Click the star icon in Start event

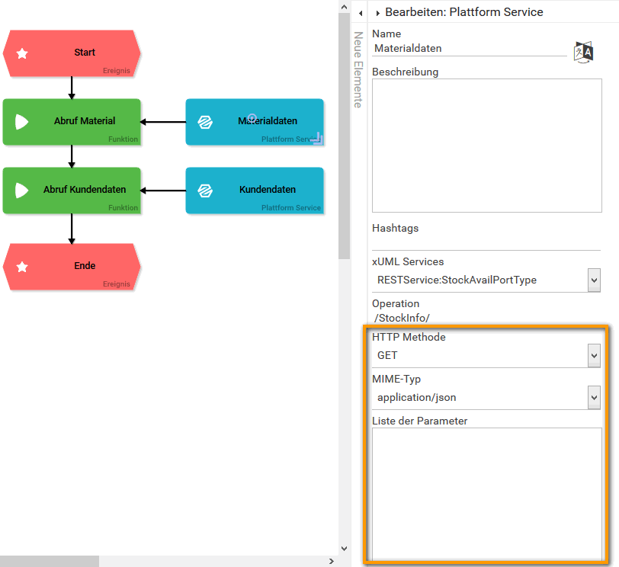tap(22, 53)
